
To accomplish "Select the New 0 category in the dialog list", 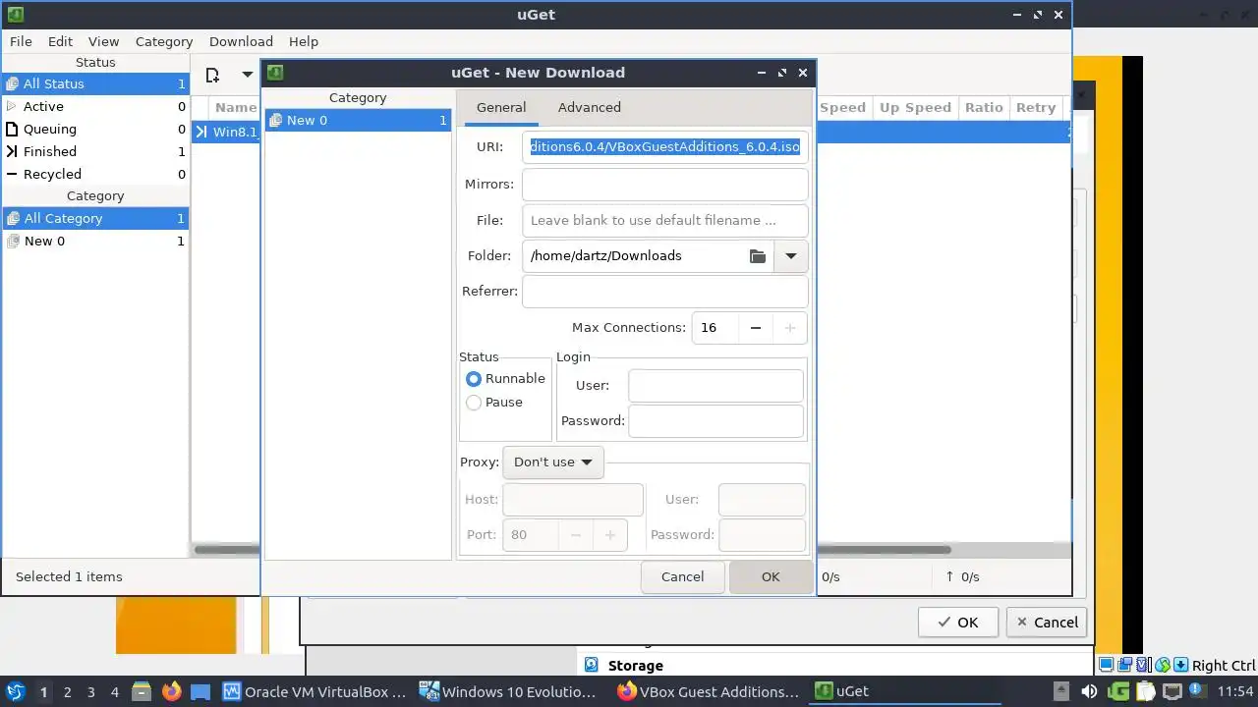I will pyautogui.click(x=358, y=121).
